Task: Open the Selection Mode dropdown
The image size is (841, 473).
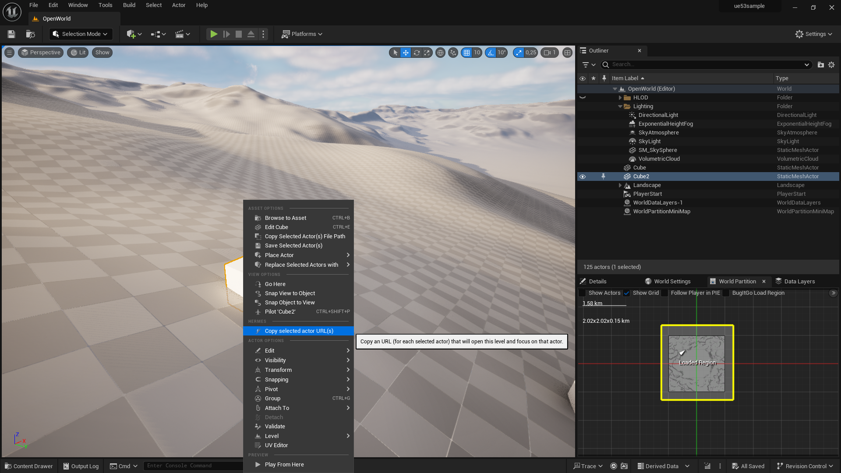Action: 81,34
